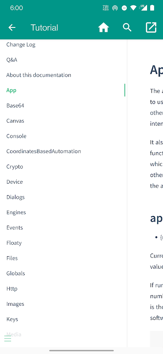Tap the do-not-disturb status icon
This screenshot has width=163, height=354.
124,8
